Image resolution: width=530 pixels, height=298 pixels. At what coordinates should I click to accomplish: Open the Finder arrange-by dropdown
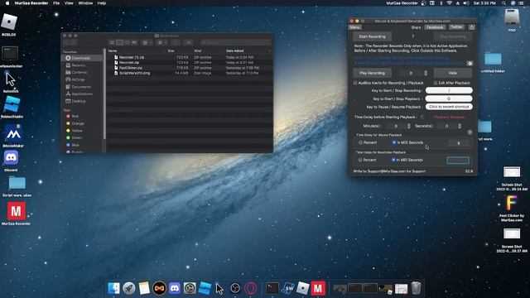coord(147,42)
